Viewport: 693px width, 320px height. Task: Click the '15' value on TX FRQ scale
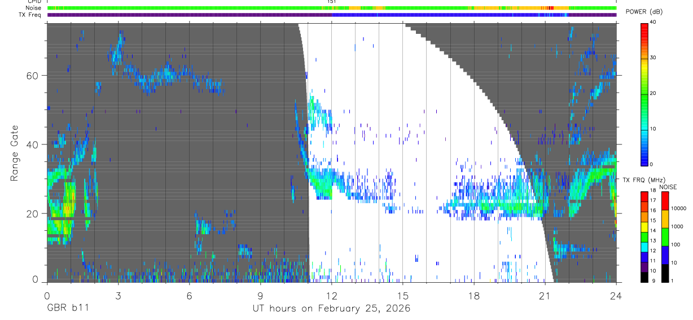point(653,220)
